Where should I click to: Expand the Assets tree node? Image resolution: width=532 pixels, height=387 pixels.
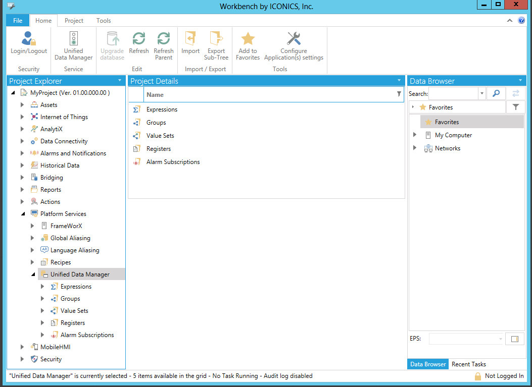[x=22, y=105]
